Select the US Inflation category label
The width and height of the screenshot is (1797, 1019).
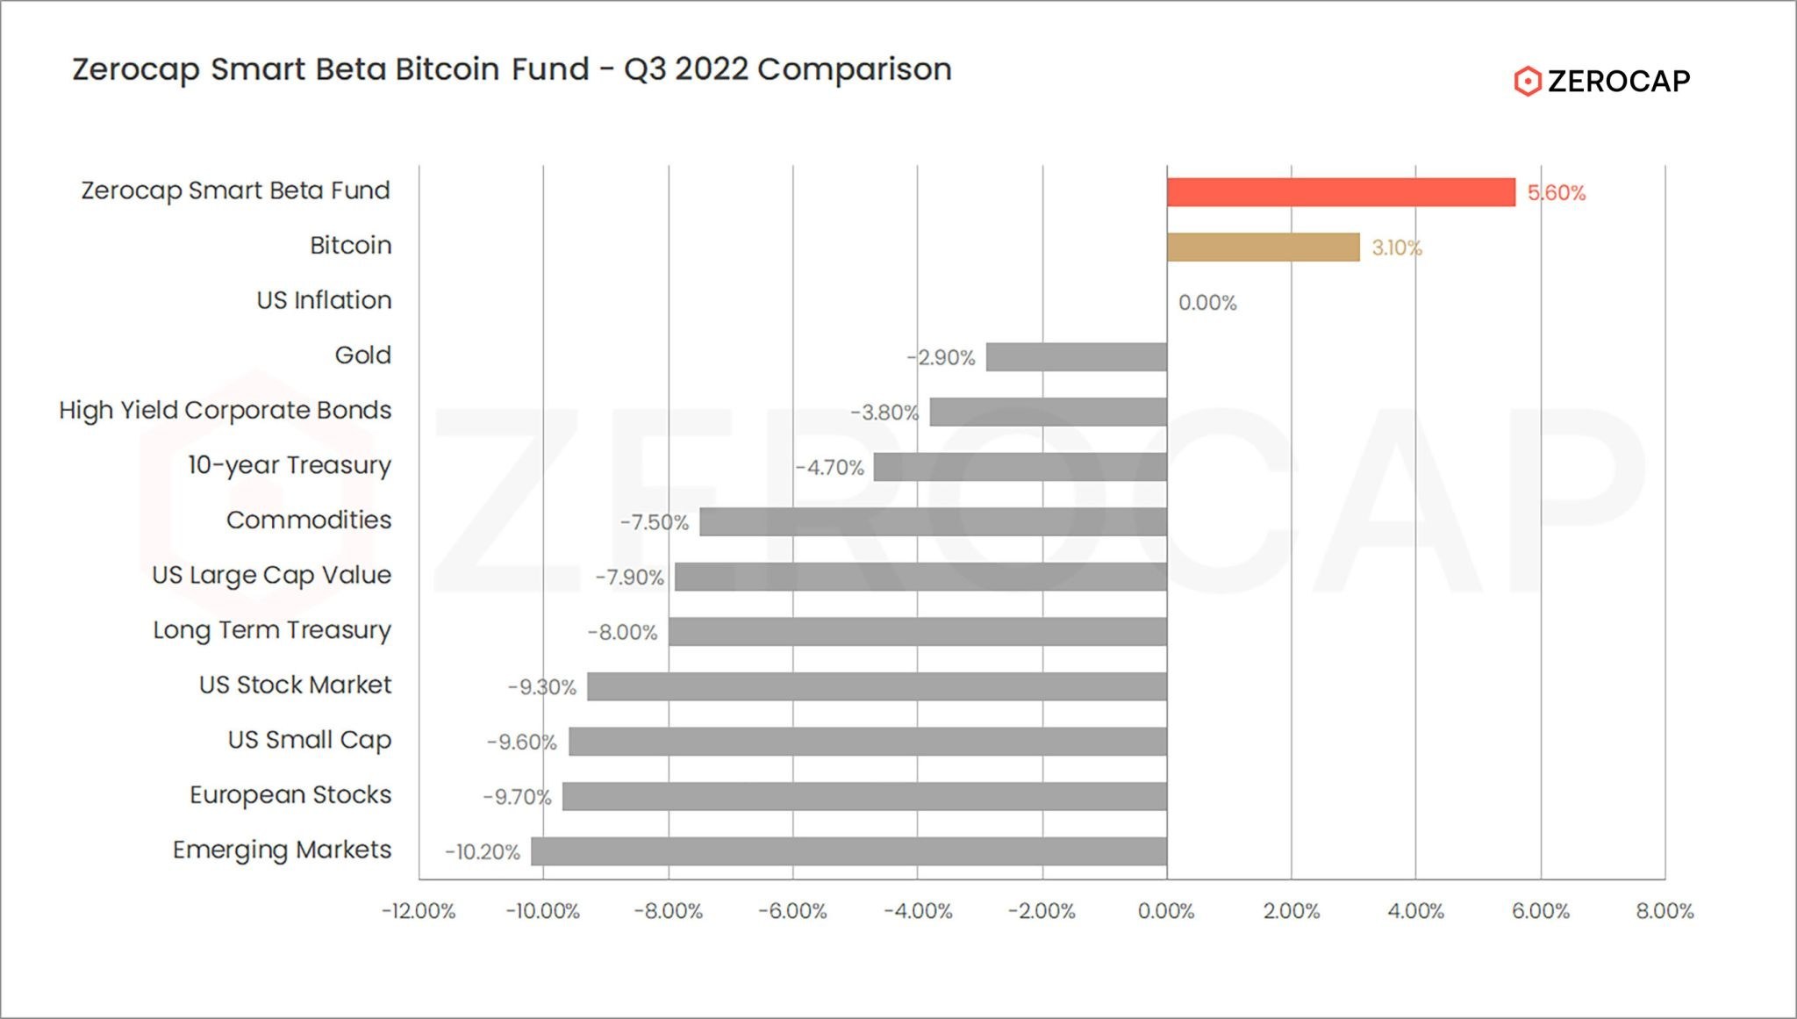pos(324,300)
